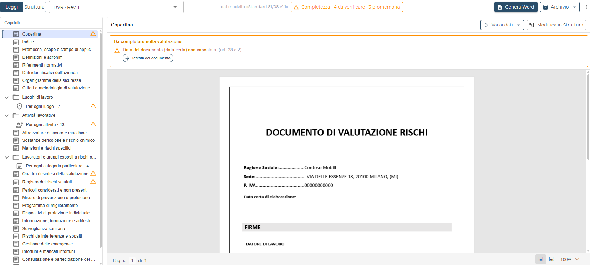Screen dimensions: 590x265
Task: Click Modifica in Struttura button
Action: [x=556, y=25]
